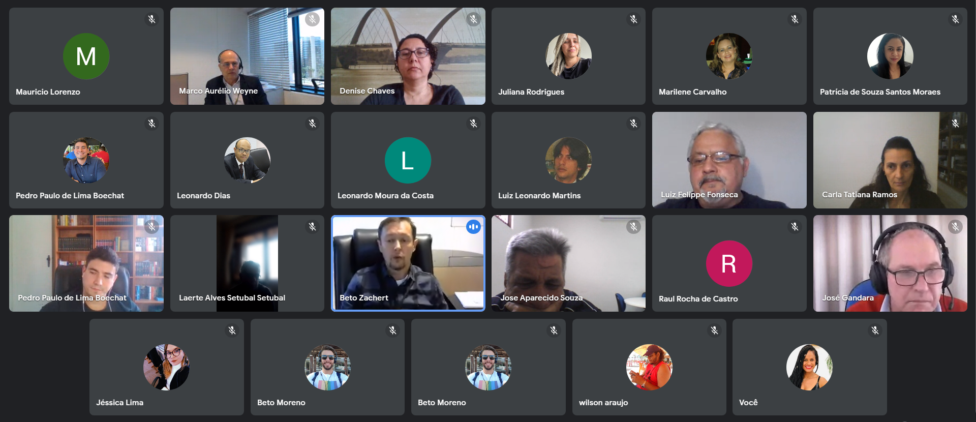The height and width of the screenshot is (422, 976).
Task: Click Mauricio Lorenzo green M avatar
Action: click(86, 56)
